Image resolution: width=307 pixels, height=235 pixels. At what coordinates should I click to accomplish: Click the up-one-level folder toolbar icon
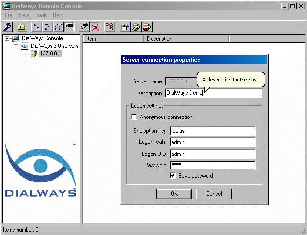pos(22,27)
